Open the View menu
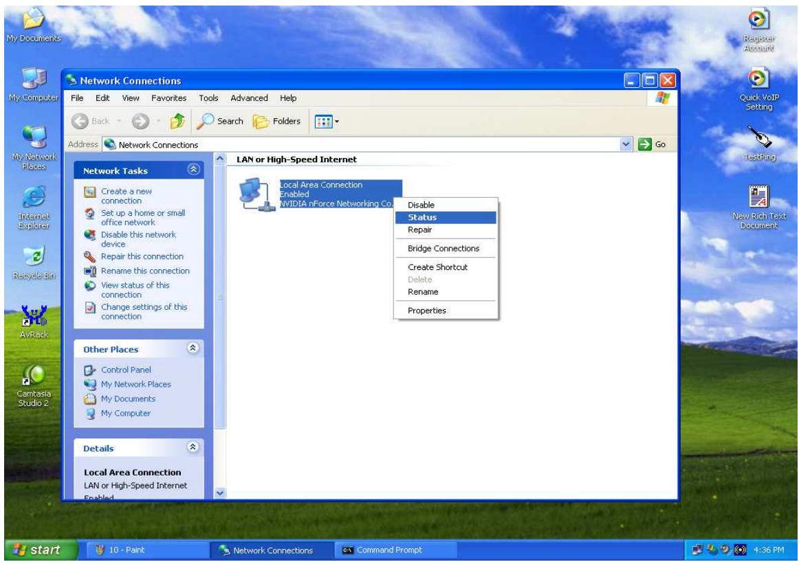 [131, 98]
